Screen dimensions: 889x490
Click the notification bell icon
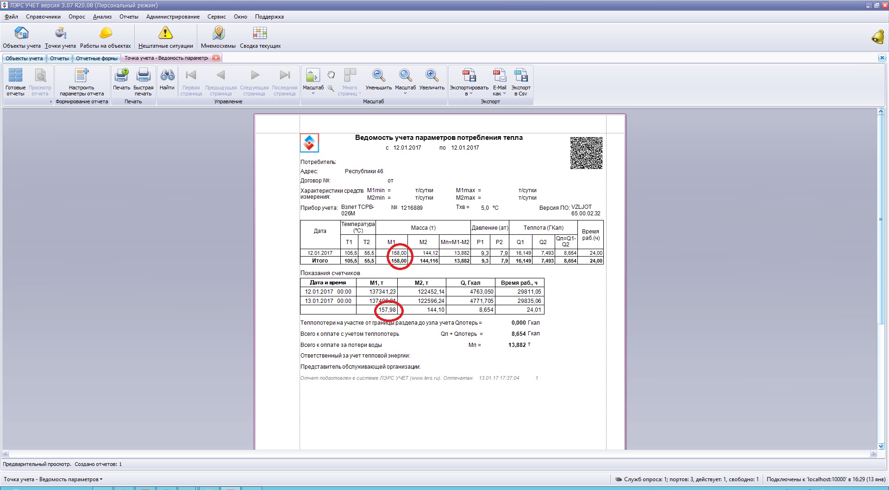(x=877, y=37)
